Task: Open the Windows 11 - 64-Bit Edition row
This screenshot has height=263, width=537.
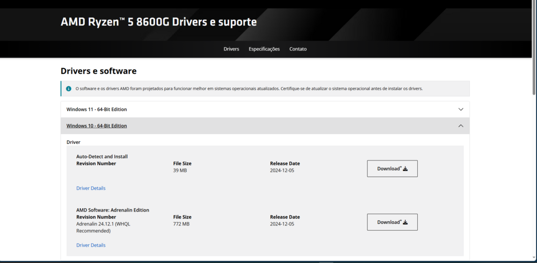Action: click(97, 109)
